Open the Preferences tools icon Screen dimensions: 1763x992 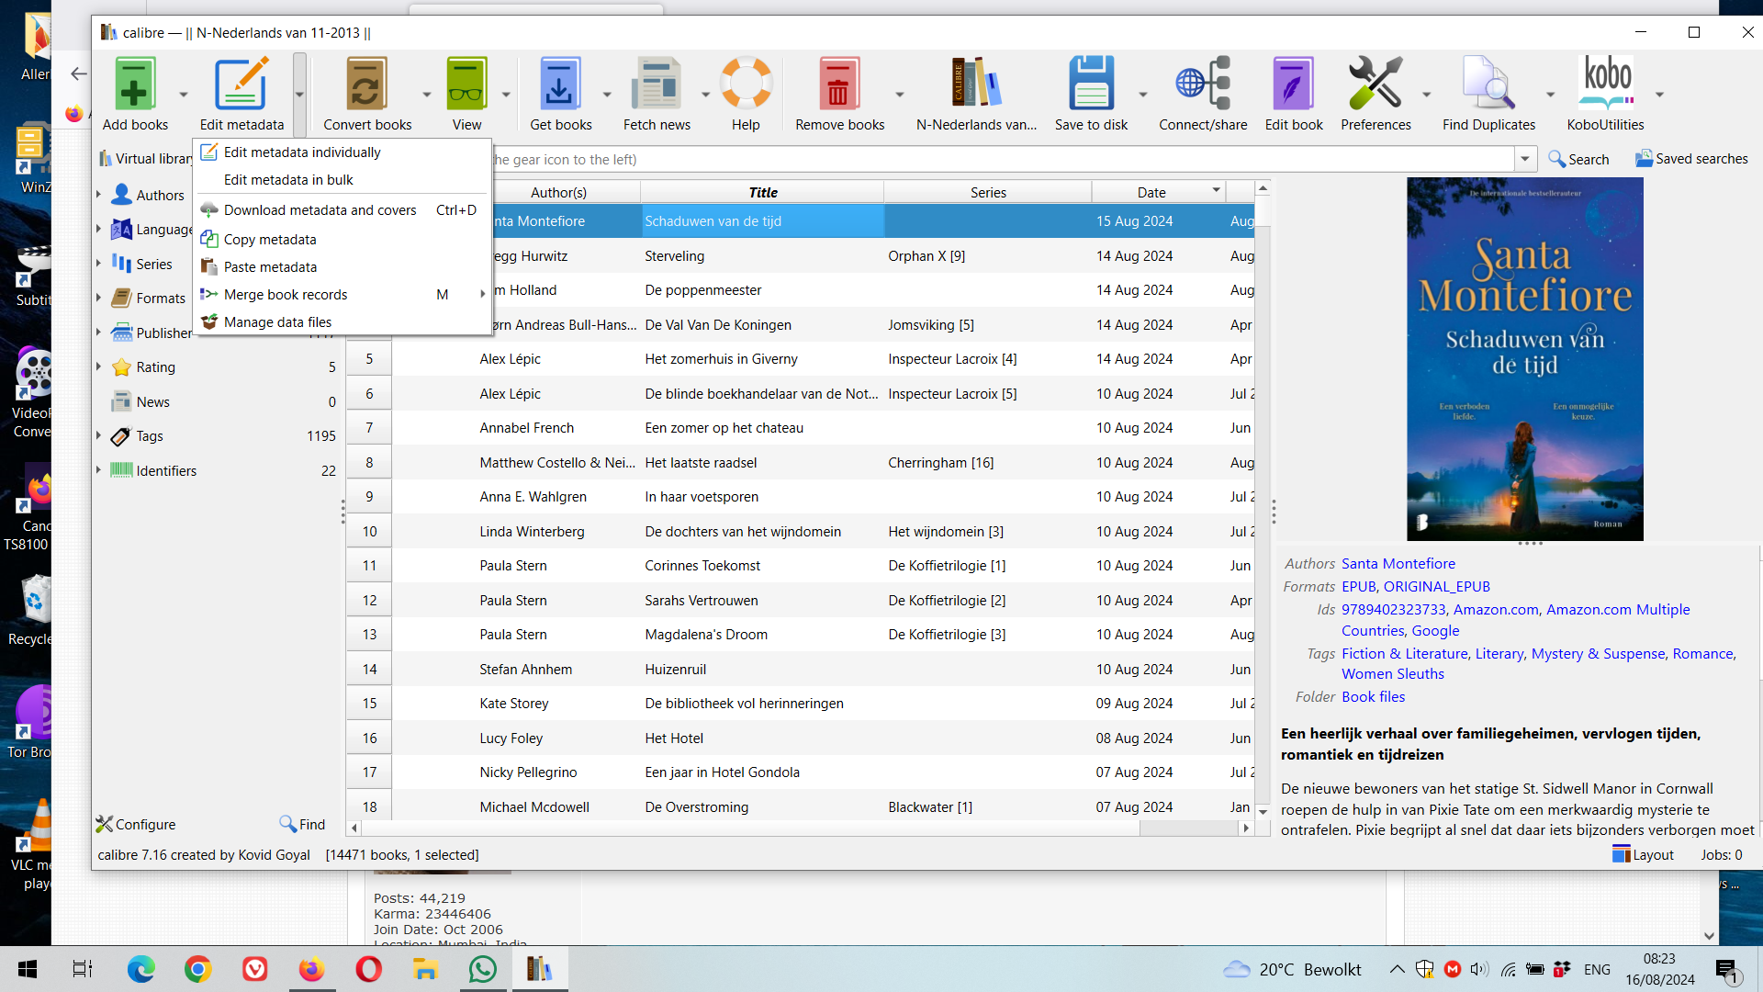click(1375, 85)
